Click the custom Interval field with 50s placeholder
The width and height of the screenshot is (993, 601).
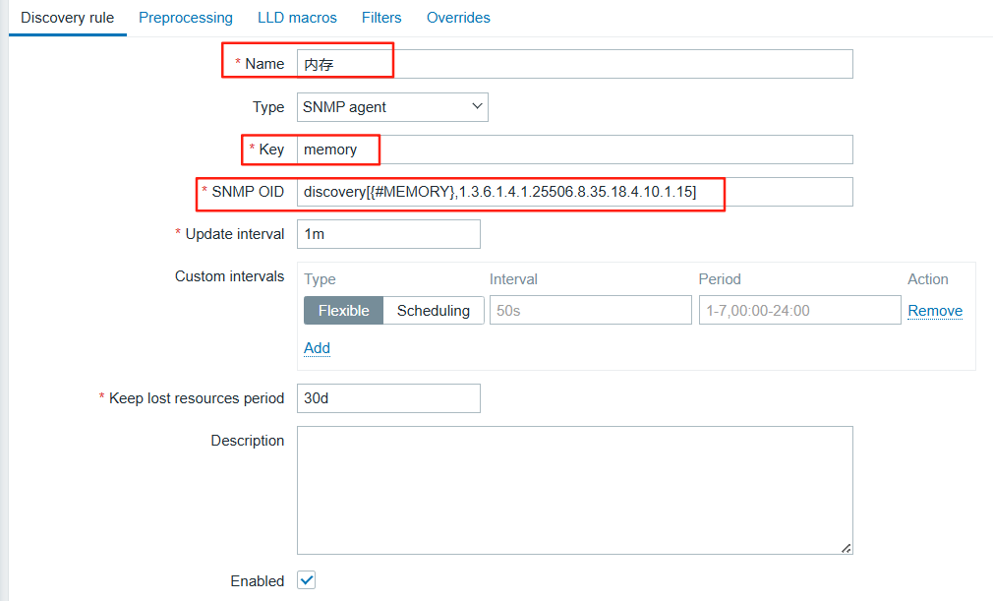[590, 311]
